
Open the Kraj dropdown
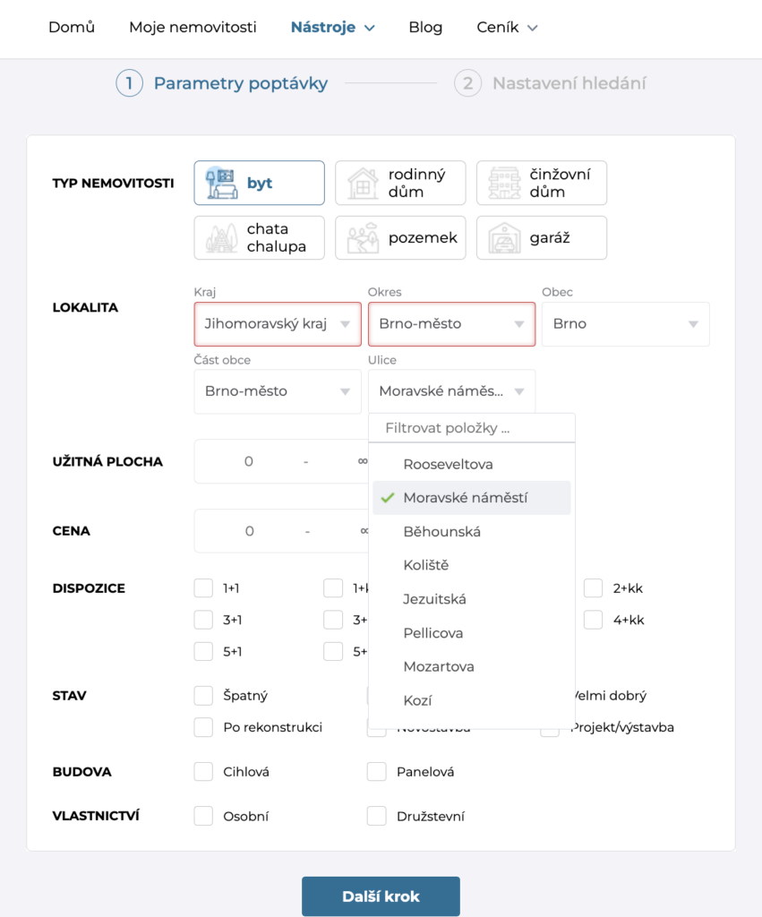tap(278, 324)
